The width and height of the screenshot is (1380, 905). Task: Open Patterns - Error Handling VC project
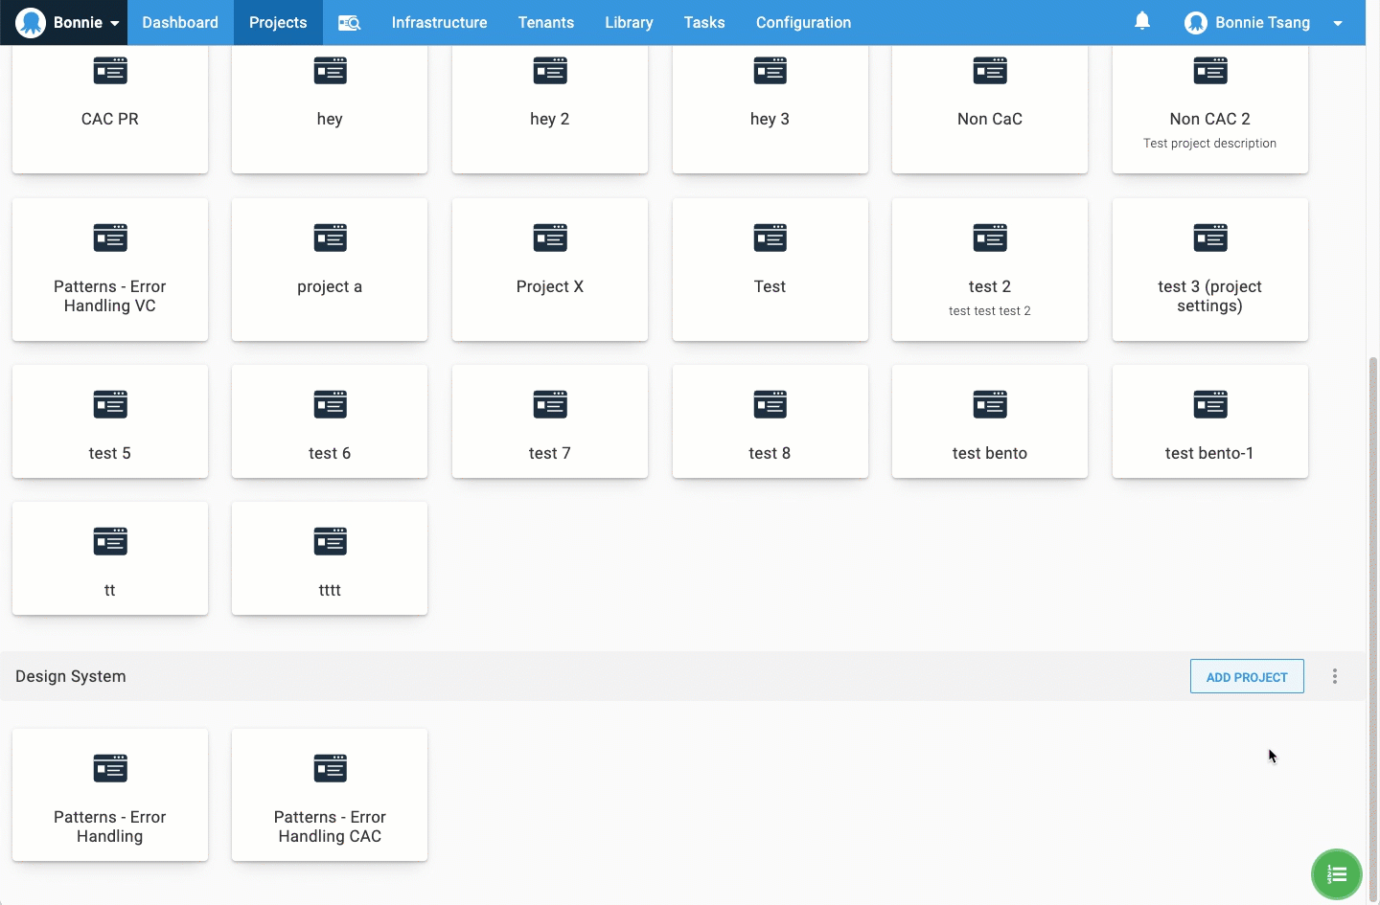point(110,269)
